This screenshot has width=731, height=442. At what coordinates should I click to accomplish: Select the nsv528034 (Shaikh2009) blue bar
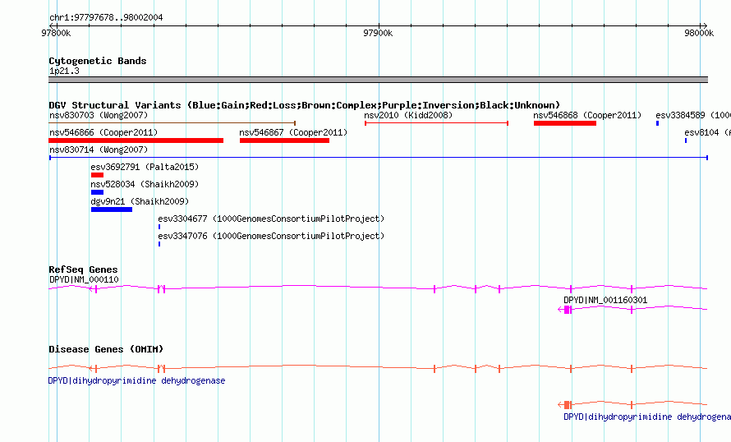click(97, 192)
